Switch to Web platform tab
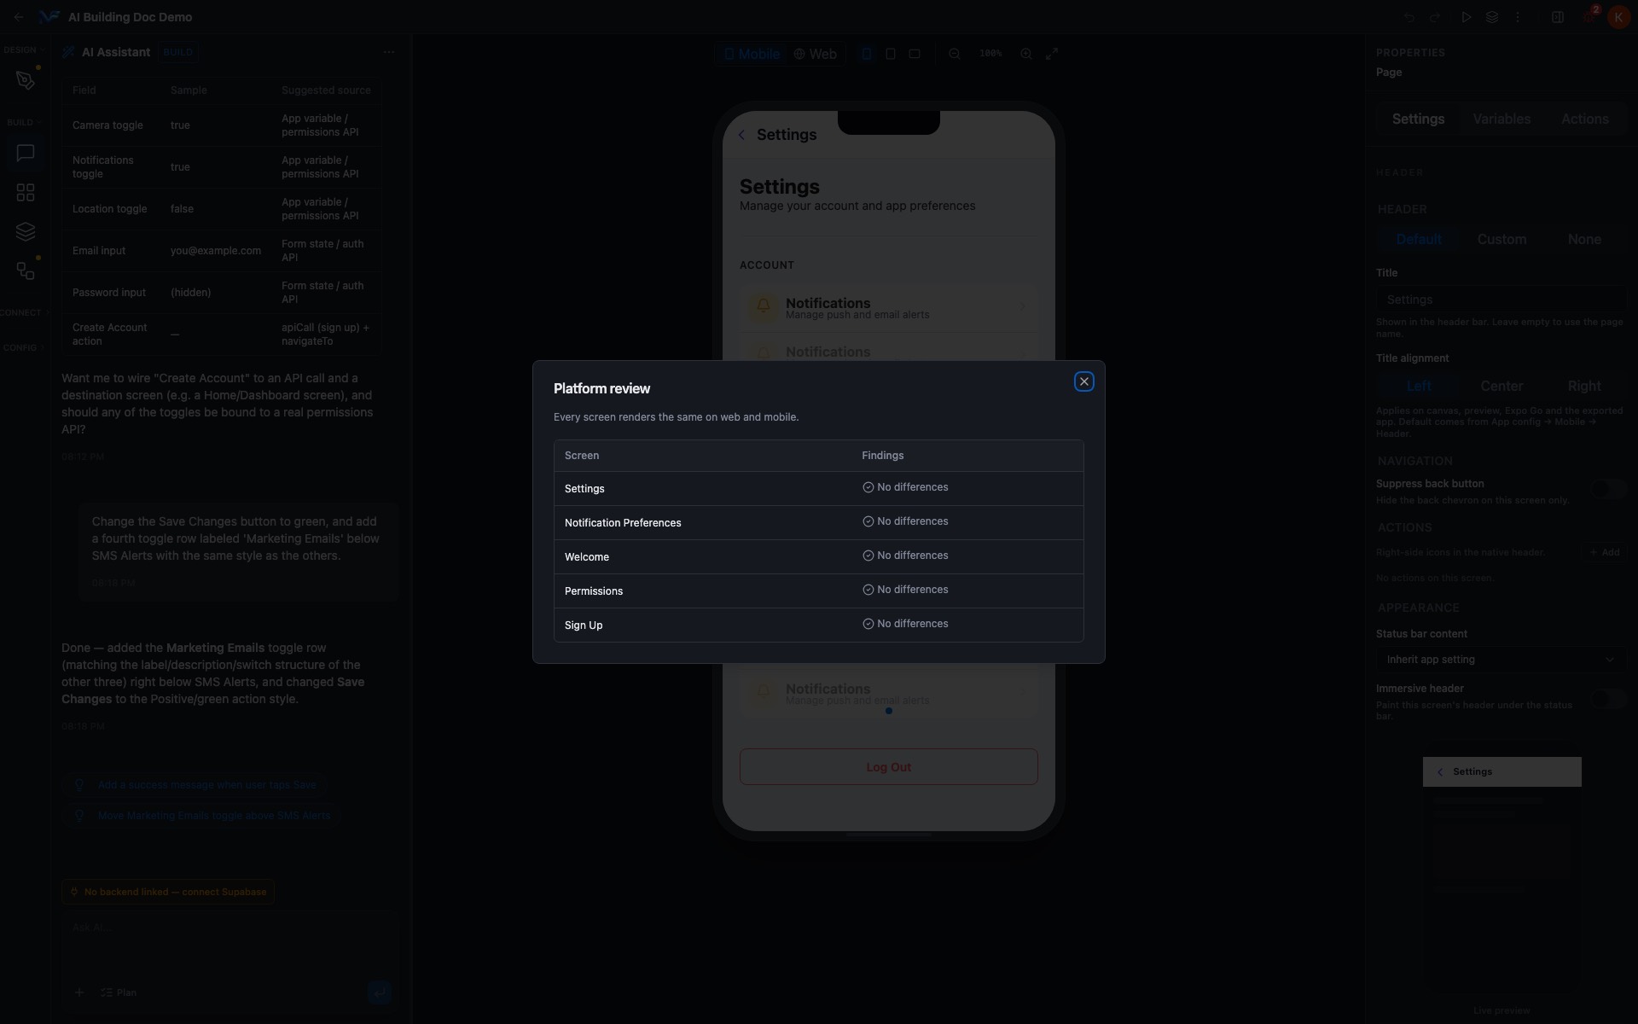This screenshot has width=1638, height=1024. click(815, 54)
